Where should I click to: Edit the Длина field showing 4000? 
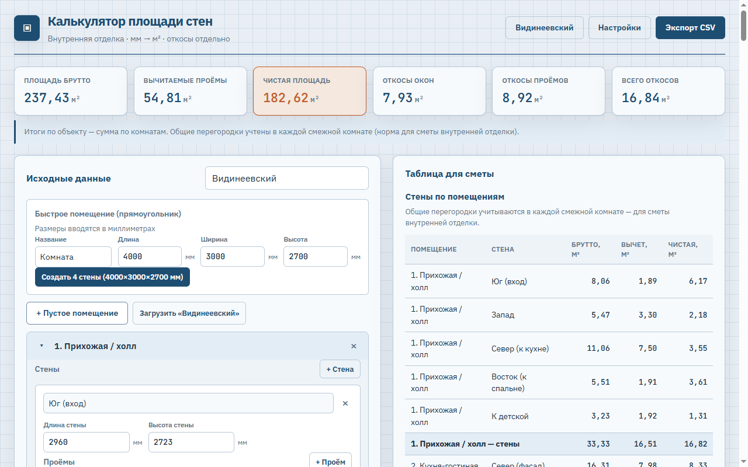point(150,256)
